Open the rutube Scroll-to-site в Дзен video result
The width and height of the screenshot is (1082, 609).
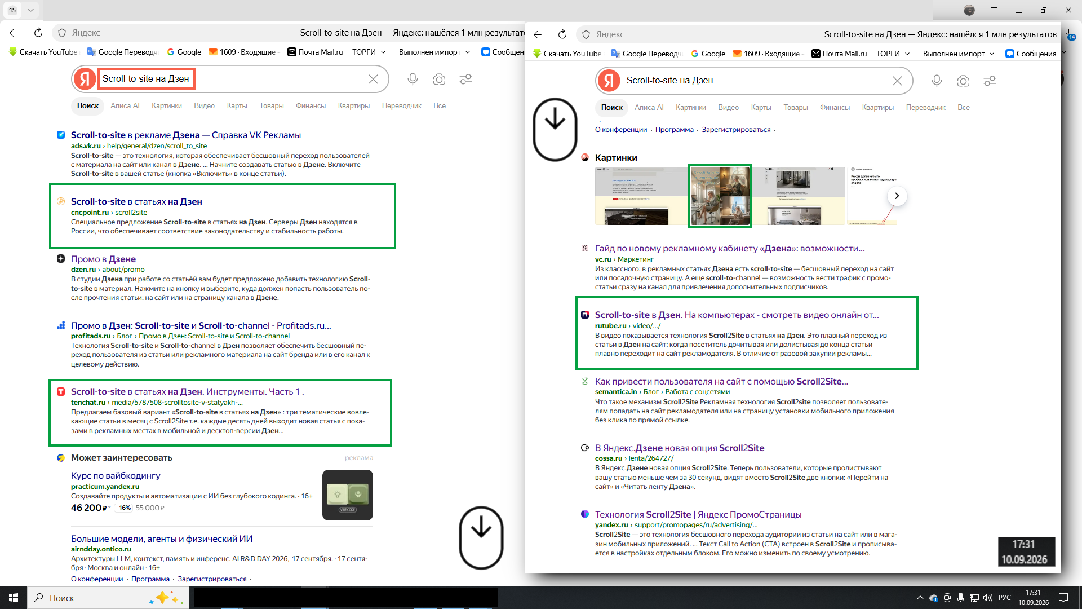tap(737, 315)
